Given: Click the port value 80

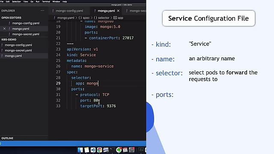Looking at the screenshot, I should point(95,101).
